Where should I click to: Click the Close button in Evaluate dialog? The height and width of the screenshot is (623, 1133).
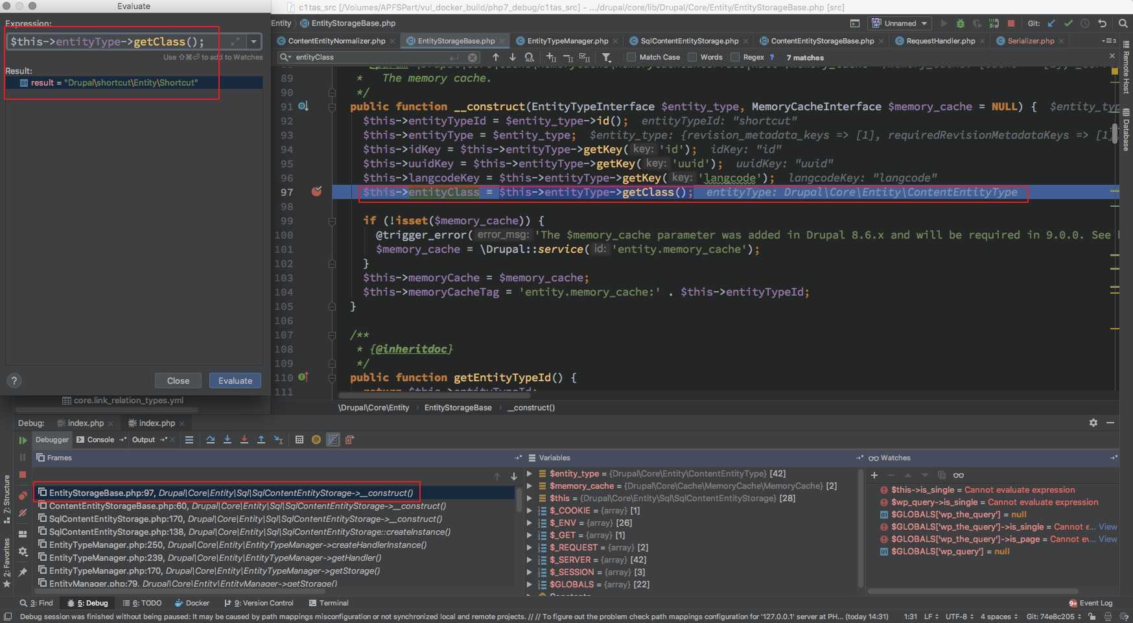(x=178, y=381)
